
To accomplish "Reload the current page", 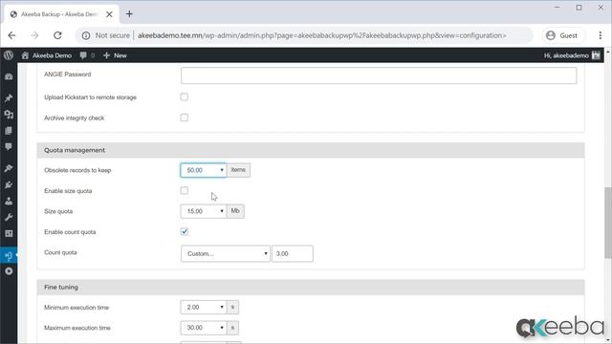I will (57, 35).
